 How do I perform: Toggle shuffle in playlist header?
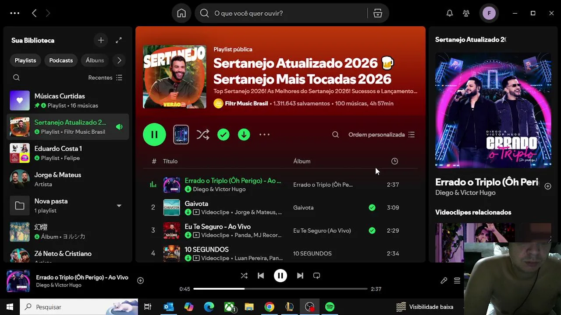203,135
